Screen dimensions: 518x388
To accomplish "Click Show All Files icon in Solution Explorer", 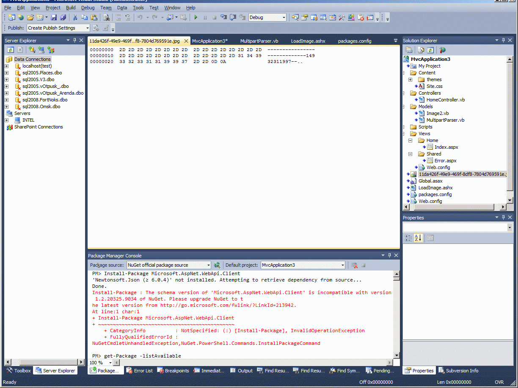I will [x=421, y=50].
